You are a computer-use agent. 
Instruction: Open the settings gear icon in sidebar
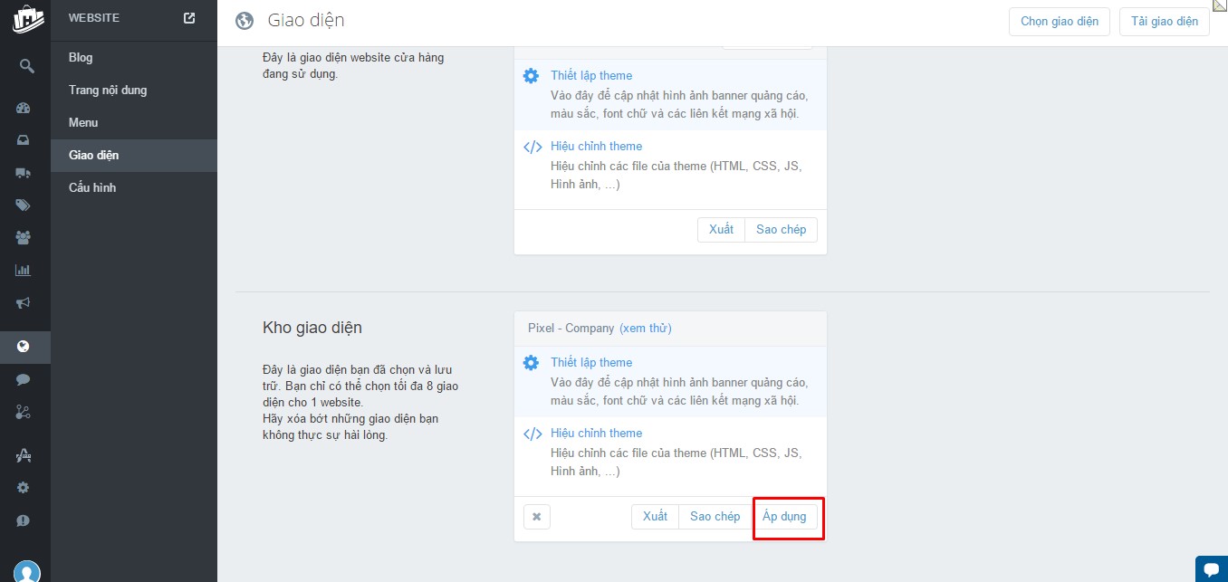24,487
